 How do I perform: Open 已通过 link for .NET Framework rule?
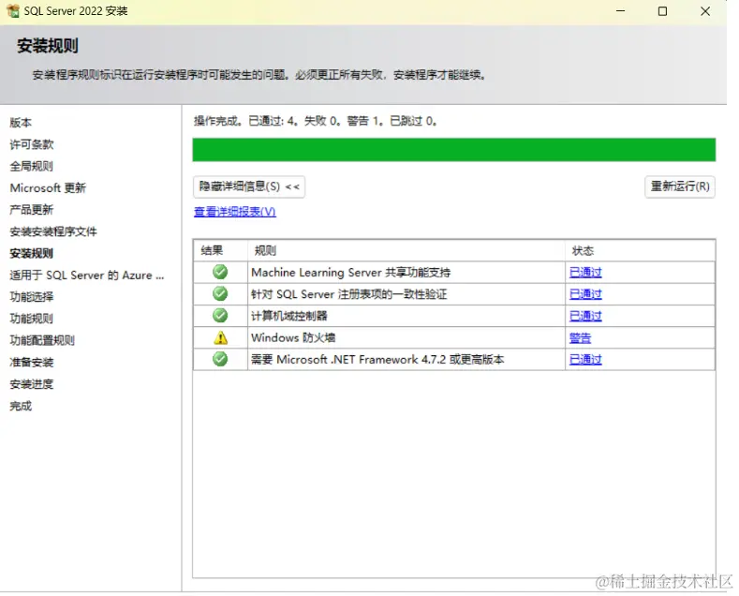[x=585, y=360]
